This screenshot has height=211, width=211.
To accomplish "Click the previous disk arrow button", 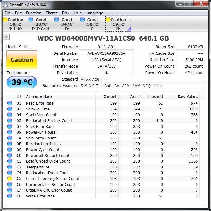I will tap(6, 37).
